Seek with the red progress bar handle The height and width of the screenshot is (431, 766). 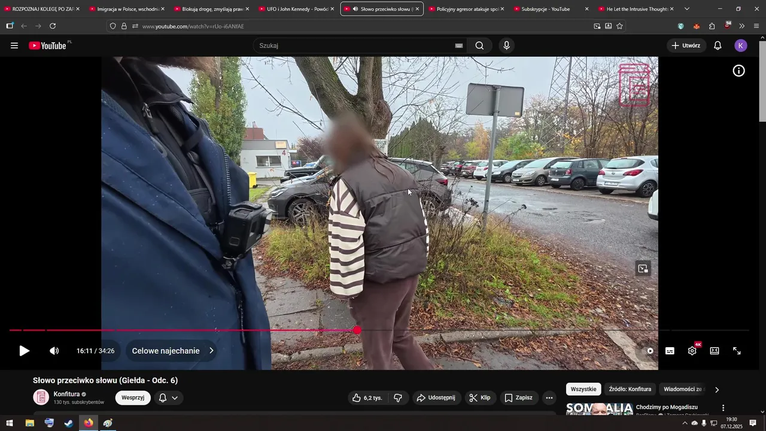[x=357, y=330]
